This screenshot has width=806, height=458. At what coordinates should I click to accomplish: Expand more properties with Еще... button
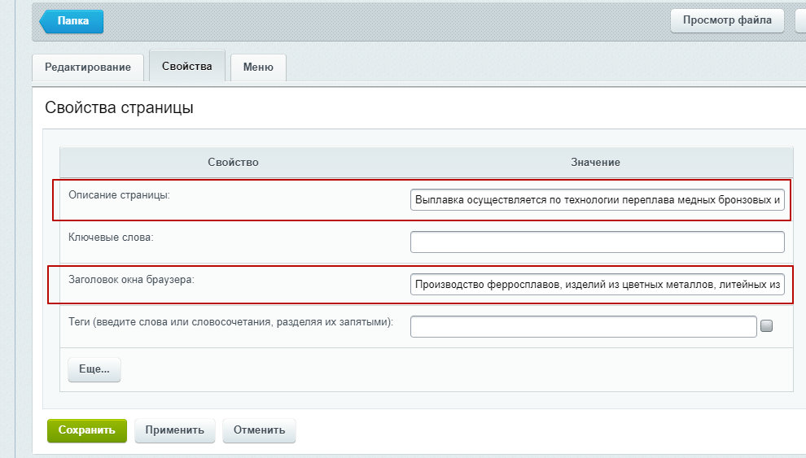tap(94, 369)
